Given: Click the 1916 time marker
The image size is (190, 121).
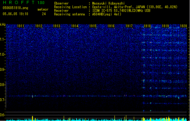Looking at the screenshot, I should (x=111, y=26).
